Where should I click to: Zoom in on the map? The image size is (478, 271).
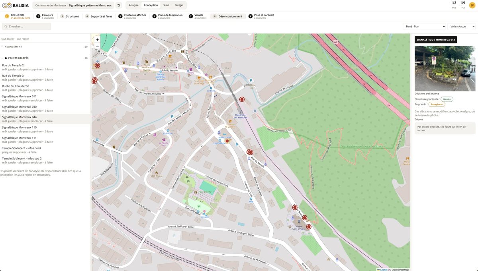(97, 40)
